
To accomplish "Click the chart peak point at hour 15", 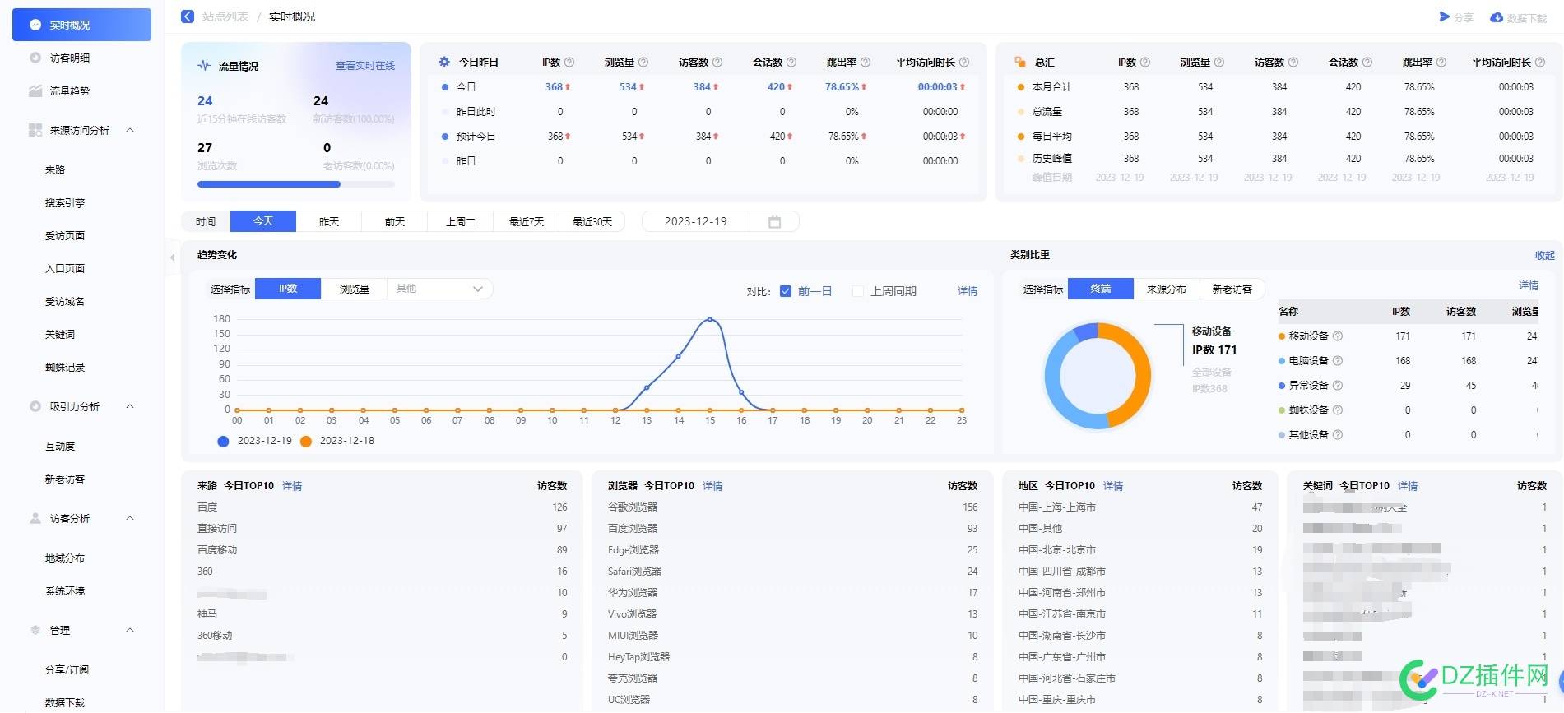I will [710, 319].
